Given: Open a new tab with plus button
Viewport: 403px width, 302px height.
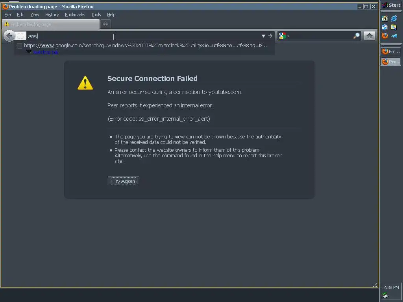Looking at the screenshot, I should click(105, 24).
